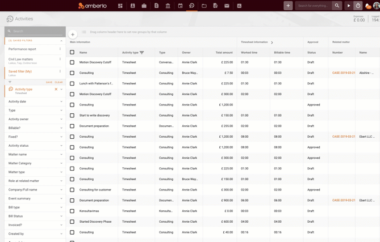Sort by the Worked time column header
The image size is (380, 242).
(x=249, y=53)
